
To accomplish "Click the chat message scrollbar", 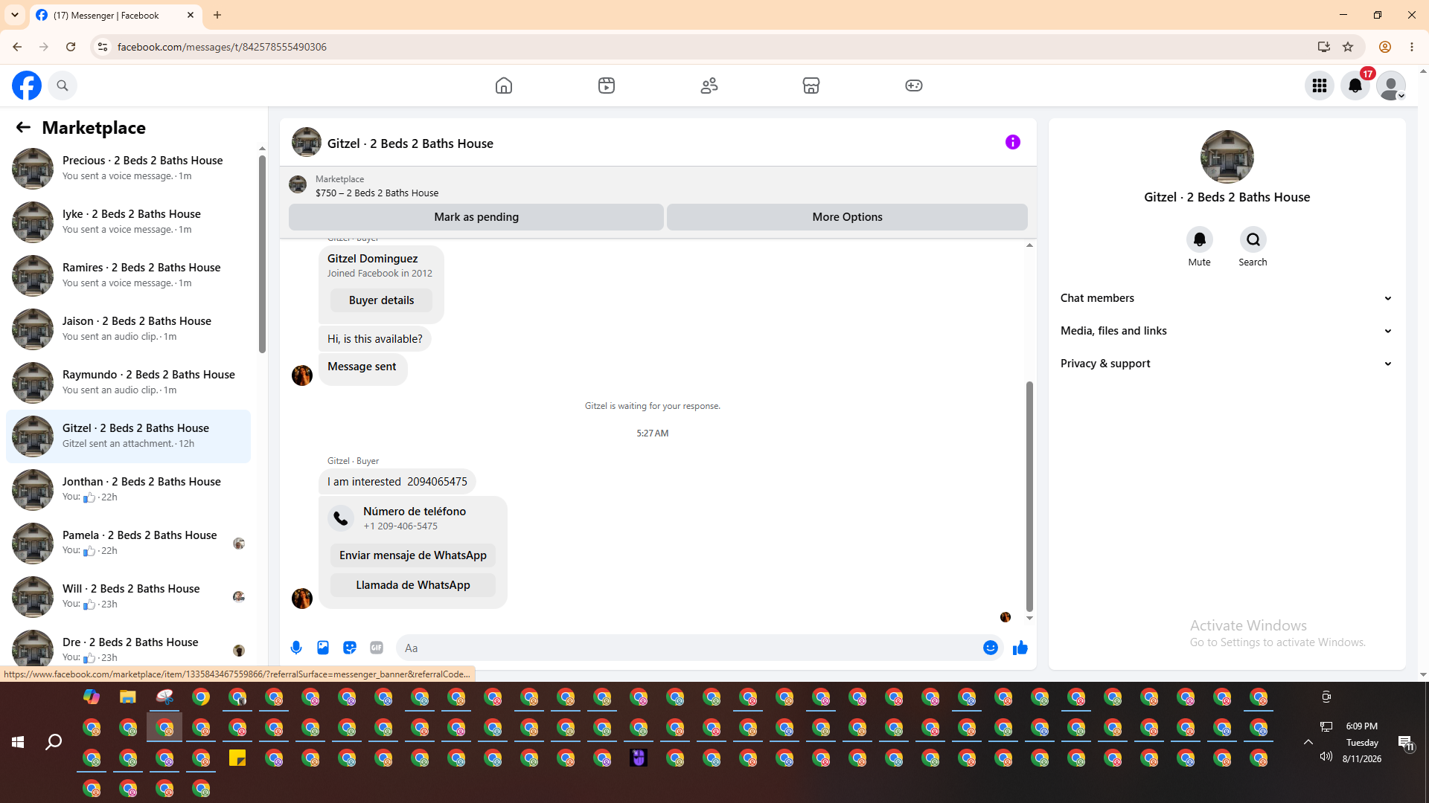I will tap(1029, 497).
